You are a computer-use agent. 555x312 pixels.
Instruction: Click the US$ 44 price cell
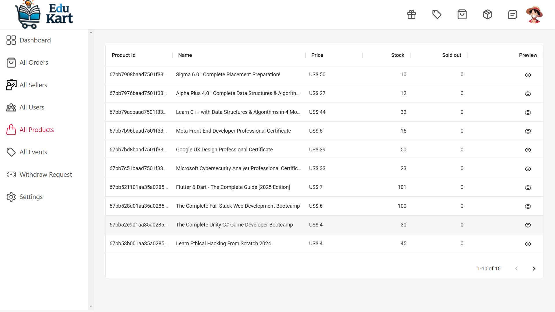[317, 112]
